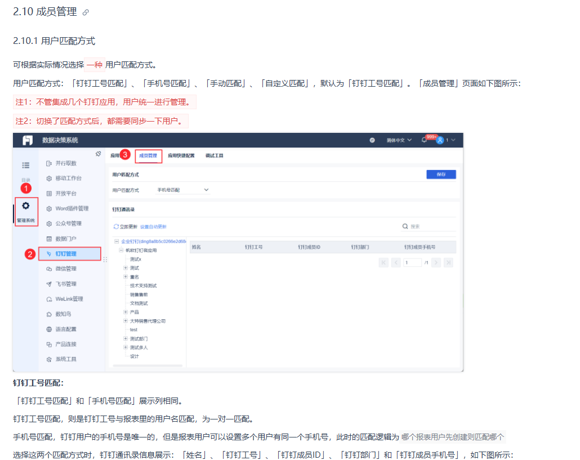Open the 简体中文 language dropdown
Screen dimensions: 580x460
[399, 140]
